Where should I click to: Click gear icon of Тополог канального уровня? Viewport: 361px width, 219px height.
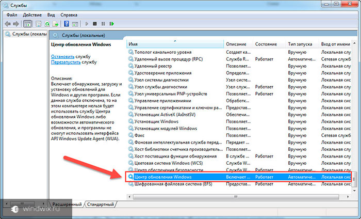[131, 52]
